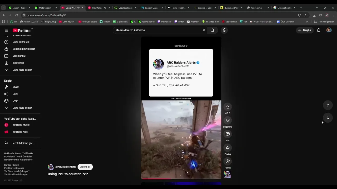Navigate back in browser
The height and width of the screenshot is (189, 337).
tap(4, 15)
